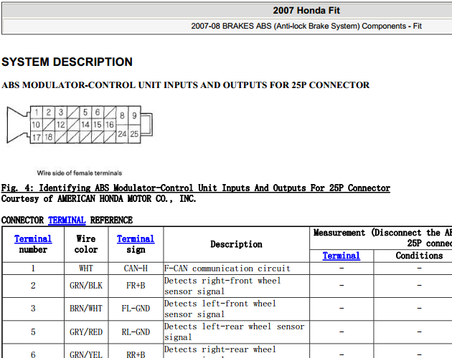Click the 'CAN-H' terminal sign cell

pyautogui.click(x=136, y=268)
